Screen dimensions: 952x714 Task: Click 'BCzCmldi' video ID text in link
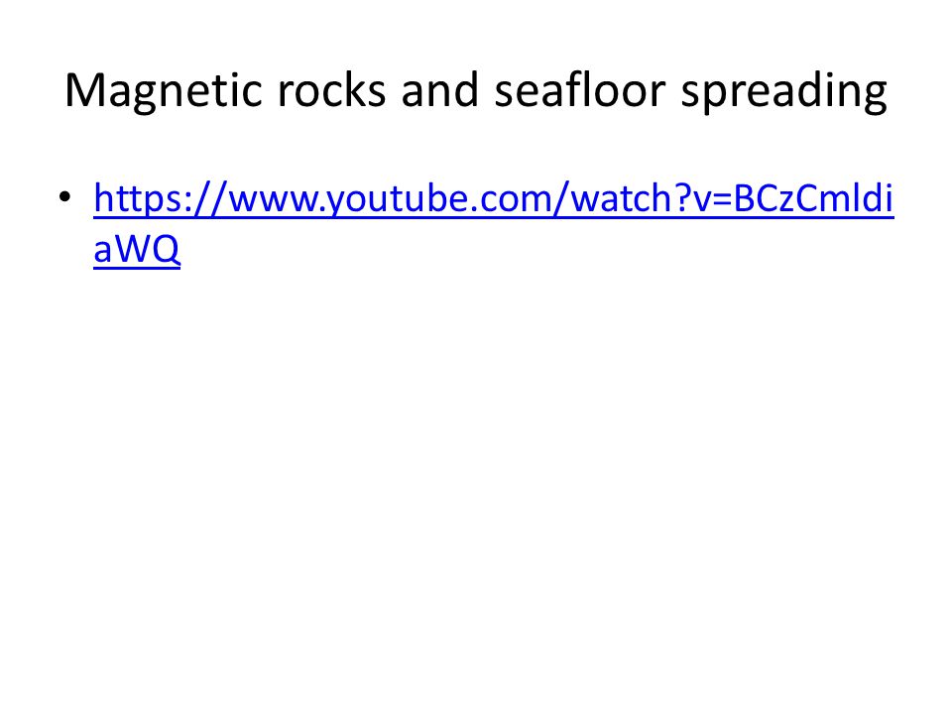coord(813,198)
